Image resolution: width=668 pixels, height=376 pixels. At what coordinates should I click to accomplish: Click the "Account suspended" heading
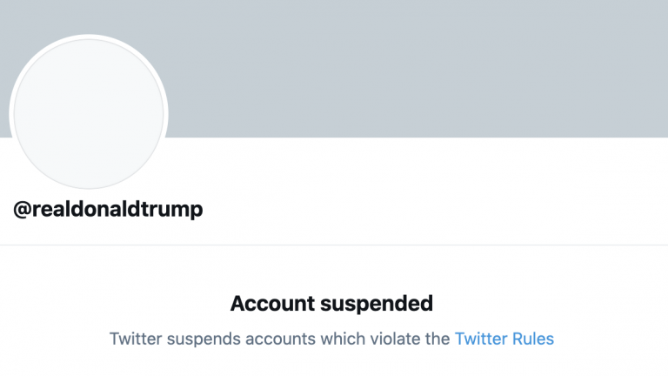[331, 304]
